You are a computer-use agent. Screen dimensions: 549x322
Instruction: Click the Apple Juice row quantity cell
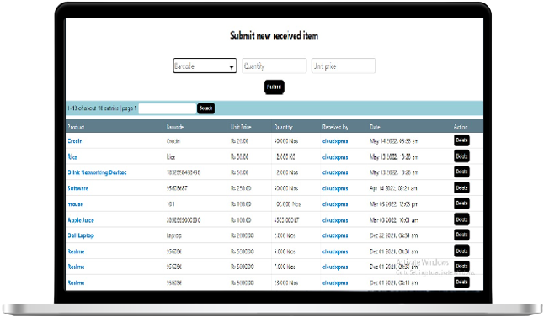(x=286, y=220)
